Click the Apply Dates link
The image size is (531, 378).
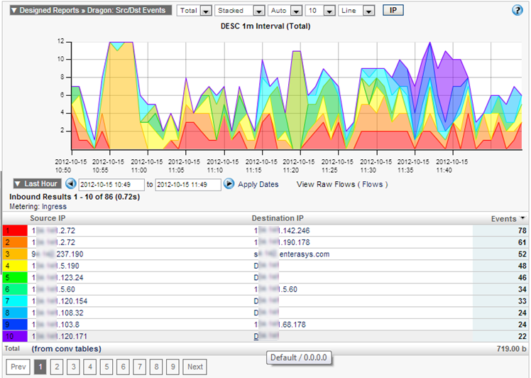[x=258, y=184]
